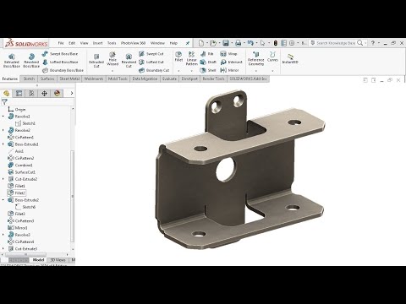Screen dimensions: 406x304
Task: Open the Save dropdown arrow
Action: point(232,43)
